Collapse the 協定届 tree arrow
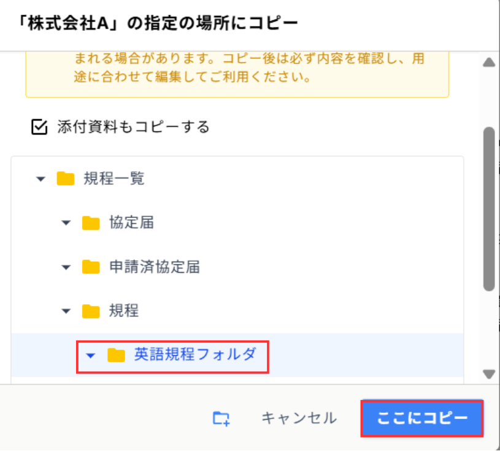 pos(66,223)
